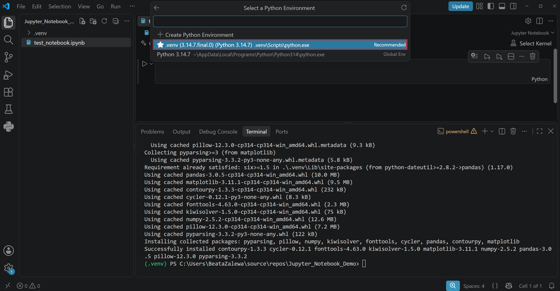Switch to the Problems tab
The width and height of the screenshot is (560, 291).
click(x=153, y=131)
